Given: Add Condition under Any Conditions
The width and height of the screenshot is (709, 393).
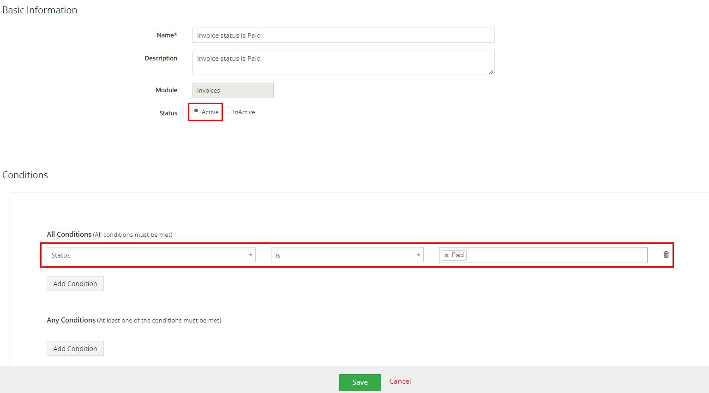Looking at the screenshot, I should pos(75,349).
